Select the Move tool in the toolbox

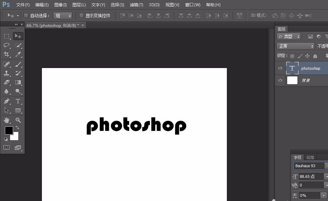click(x=18, y=36)
